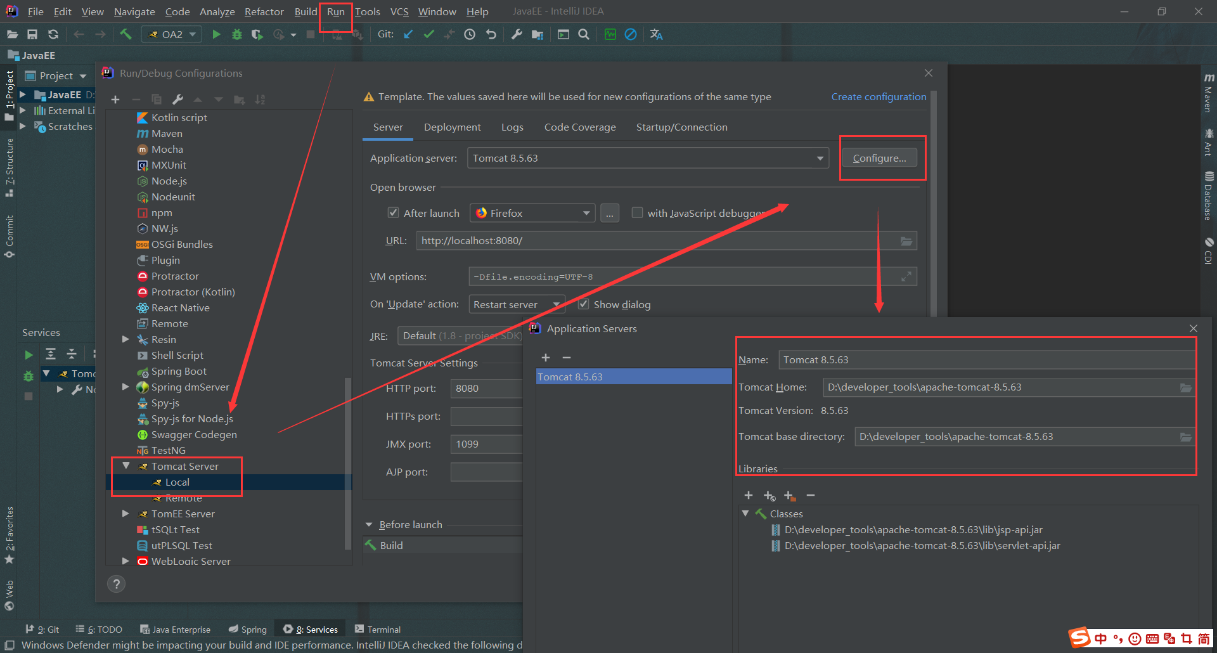Screen dimensions: 1217x653
Task: Select the servlet-api.jar library entry
Action: 922,546
